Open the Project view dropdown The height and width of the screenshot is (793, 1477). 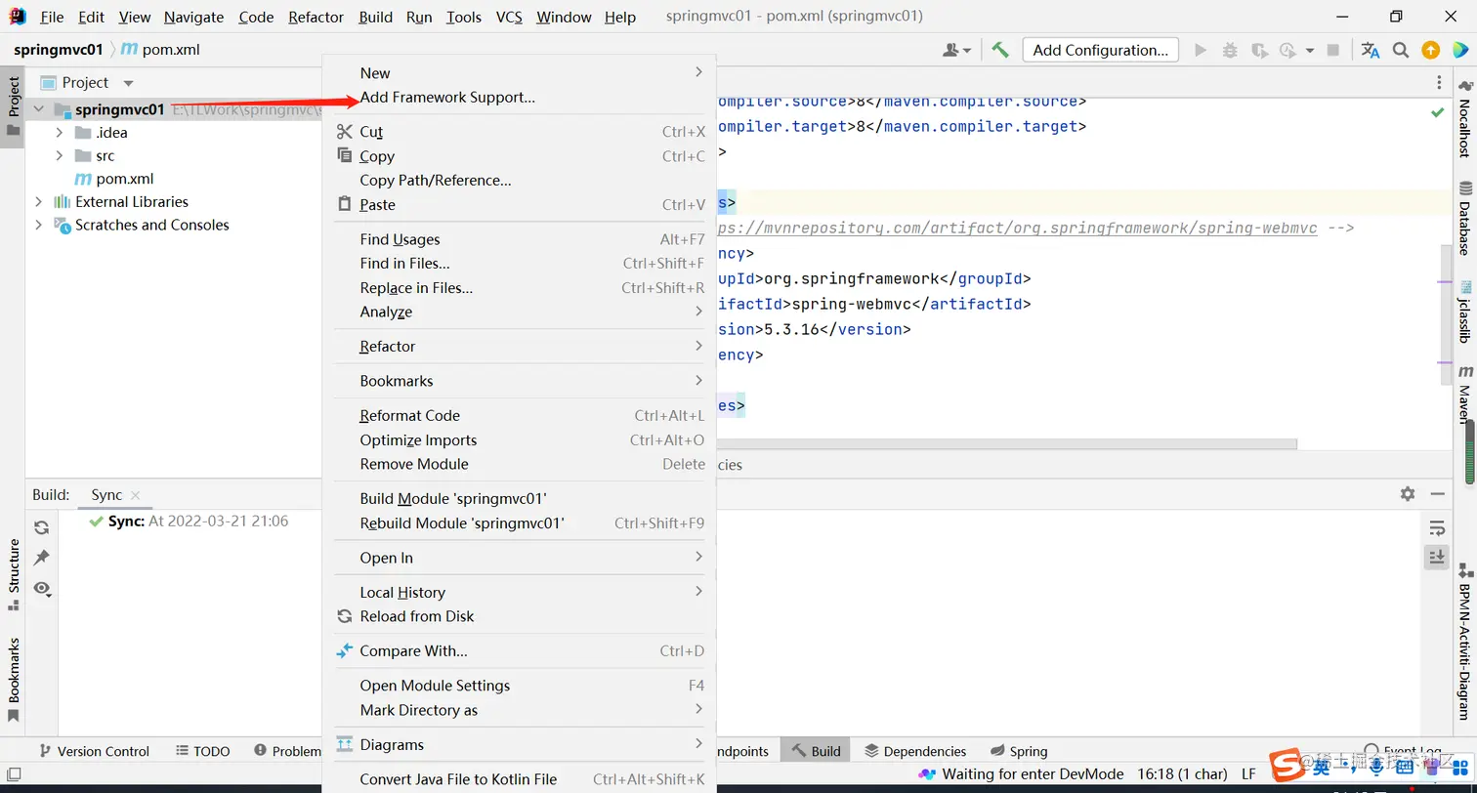[128, 83]
